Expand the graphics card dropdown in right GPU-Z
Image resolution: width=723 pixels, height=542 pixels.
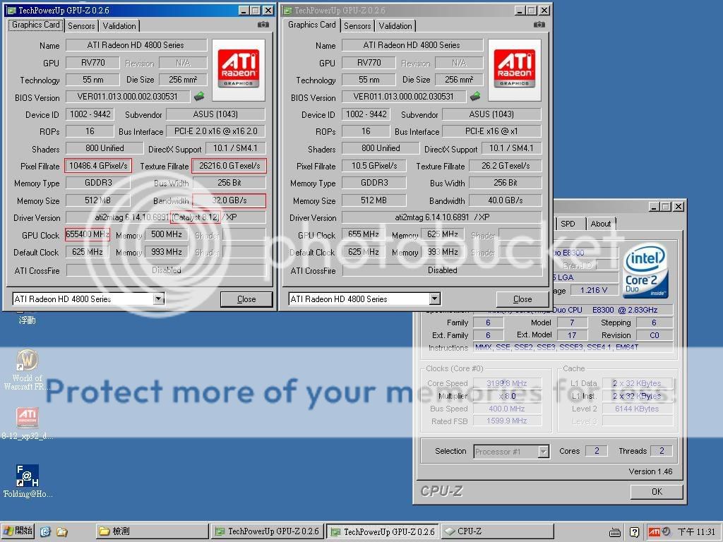(x=435, y=299)
